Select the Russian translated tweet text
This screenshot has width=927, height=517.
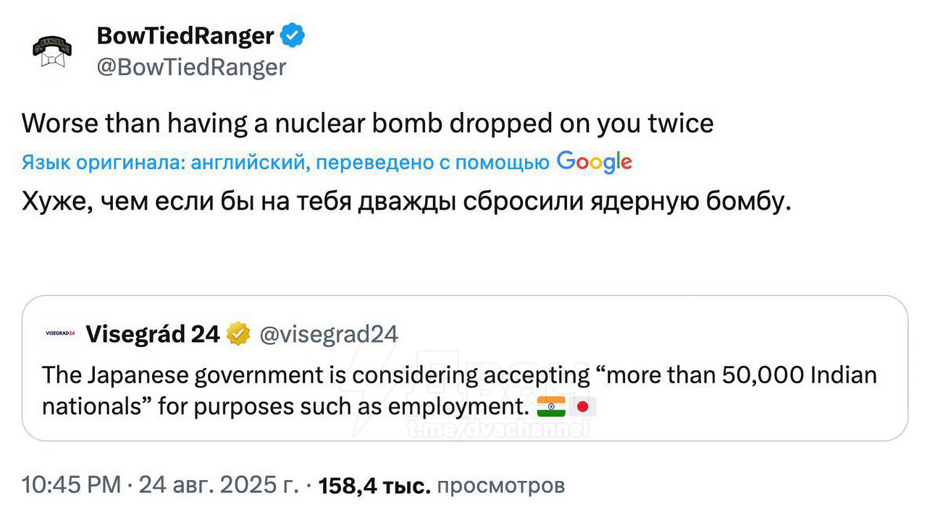403,202
